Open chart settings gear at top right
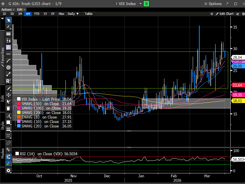Image resolution: width=245 pixels, height=184 pixels. pos(243,14)
